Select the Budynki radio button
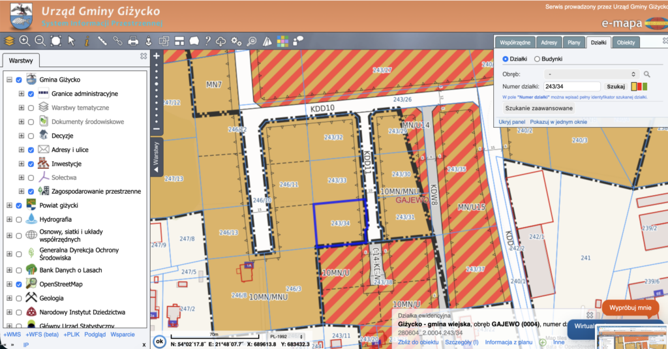 538,59
